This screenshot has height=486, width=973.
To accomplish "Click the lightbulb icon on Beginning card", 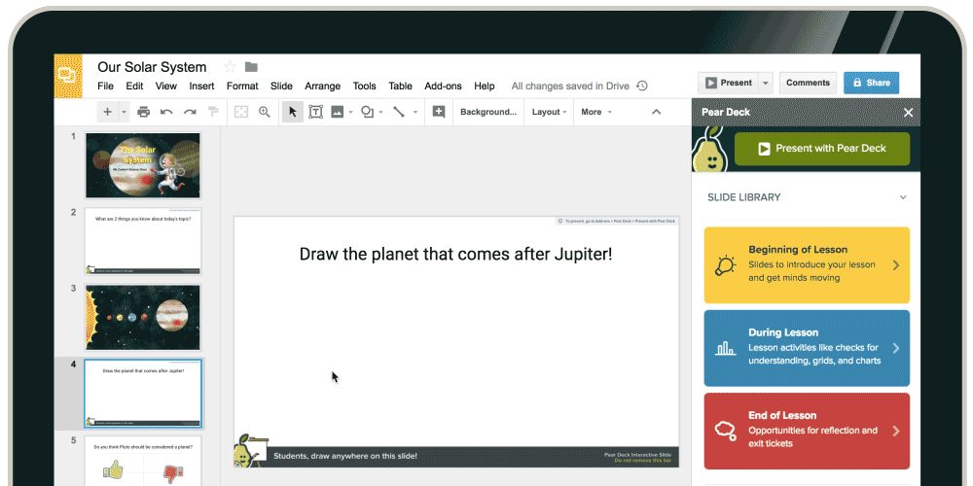I will click(x=725, y=265).
